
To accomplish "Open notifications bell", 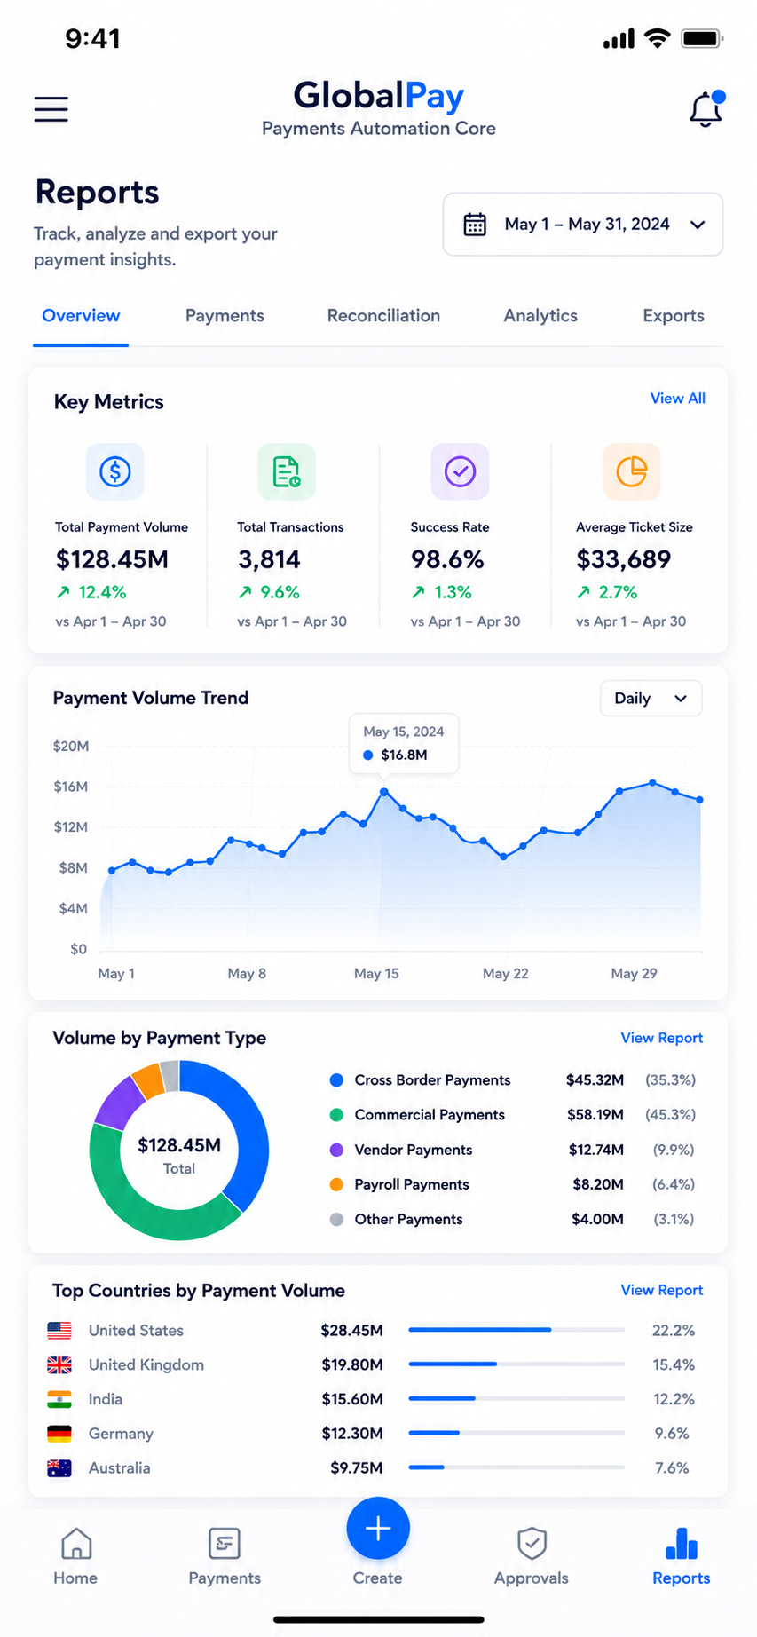I will pos(706,109).
